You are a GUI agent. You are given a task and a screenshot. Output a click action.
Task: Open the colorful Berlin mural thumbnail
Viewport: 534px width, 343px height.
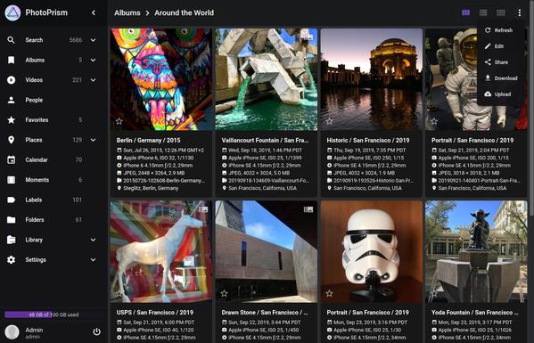coord(161,79)
